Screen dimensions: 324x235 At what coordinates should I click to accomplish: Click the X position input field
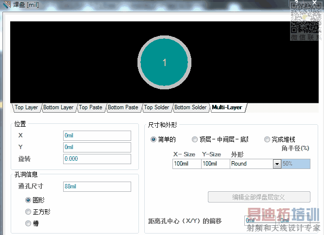coord(97,135)
